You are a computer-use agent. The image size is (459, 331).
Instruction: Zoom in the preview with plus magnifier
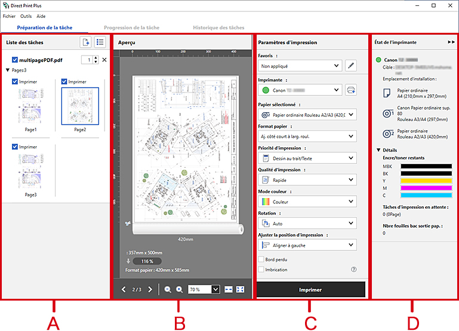coord(179,289)
